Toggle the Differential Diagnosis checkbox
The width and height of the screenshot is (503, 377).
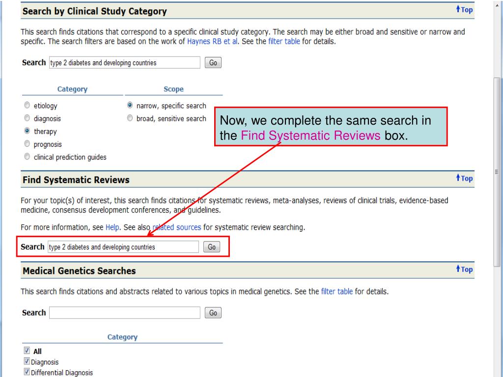click(x=27, y=373)
